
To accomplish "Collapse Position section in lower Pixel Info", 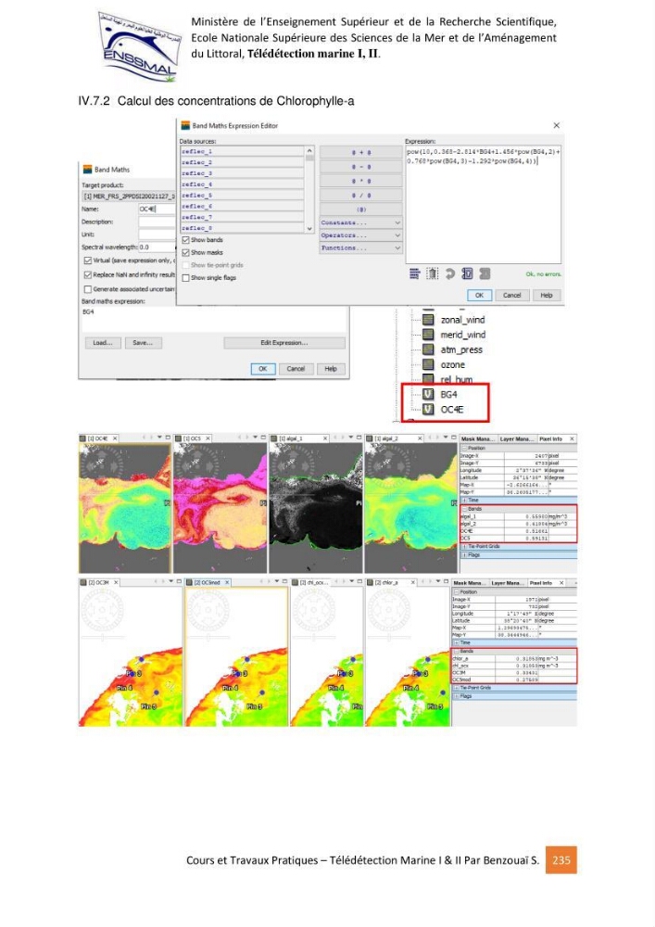I will pyautogui.click(x=457, y=591).
